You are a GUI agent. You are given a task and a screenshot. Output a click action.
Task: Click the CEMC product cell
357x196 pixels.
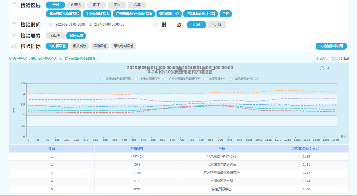point(137,189)
